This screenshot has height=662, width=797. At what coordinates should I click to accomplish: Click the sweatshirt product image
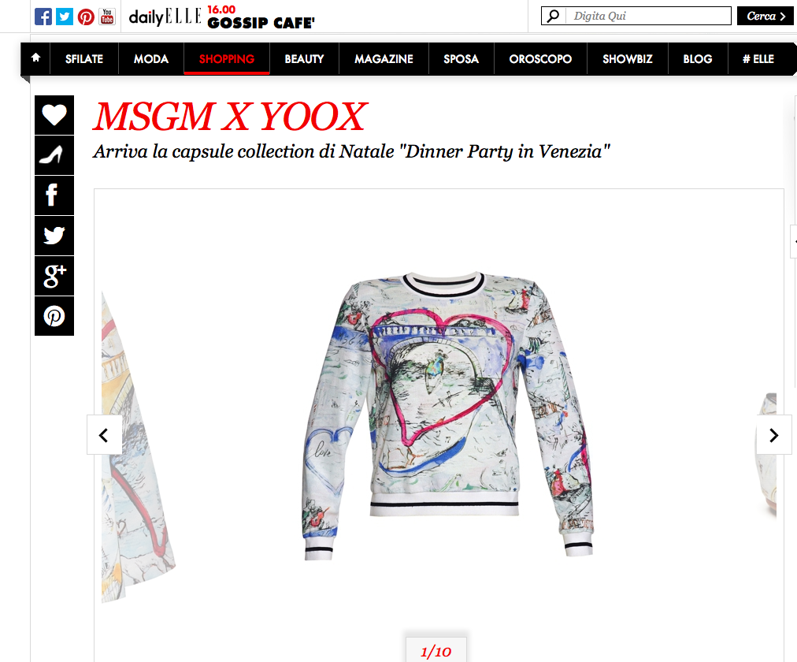click(x=447, y=416)
